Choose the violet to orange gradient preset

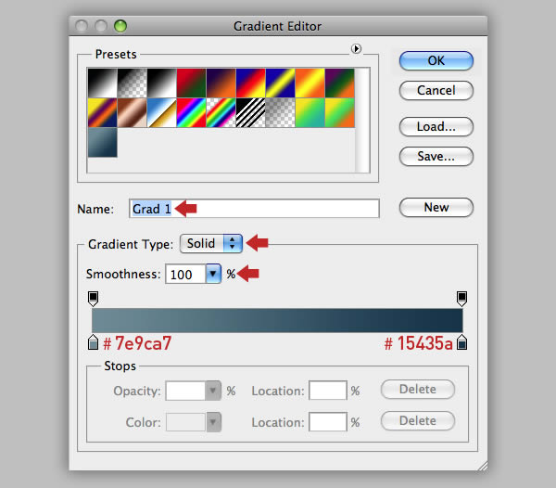[221, 83]
